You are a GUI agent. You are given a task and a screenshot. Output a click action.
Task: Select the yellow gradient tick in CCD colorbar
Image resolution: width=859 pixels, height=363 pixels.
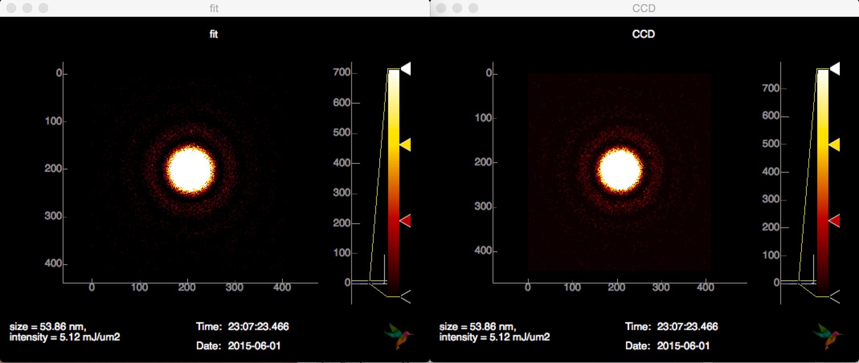point(835,145)
